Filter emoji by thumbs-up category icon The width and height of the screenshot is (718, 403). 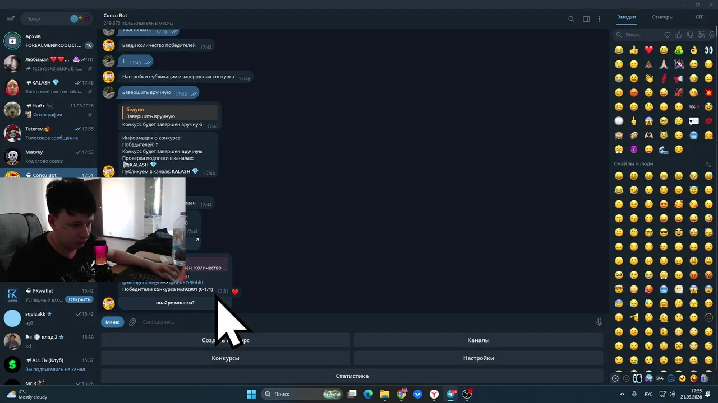tap(679, 35)
